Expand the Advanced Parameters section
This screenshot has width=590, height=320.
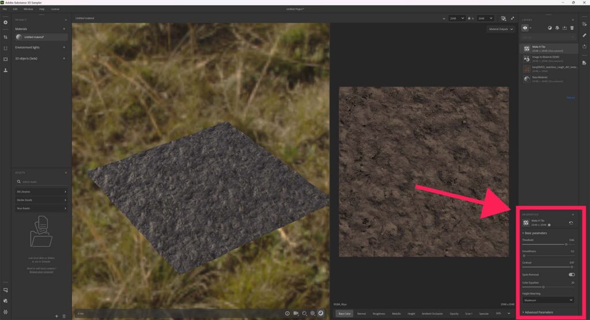click(x=538, y=312)
